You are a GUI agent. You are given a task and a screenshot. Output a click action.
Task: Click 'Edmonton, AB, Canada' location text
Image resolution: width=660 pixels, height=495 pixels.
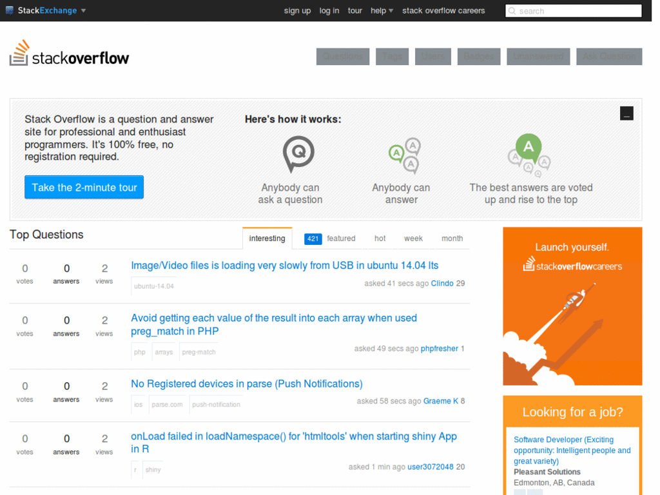[x=554, y=483]
